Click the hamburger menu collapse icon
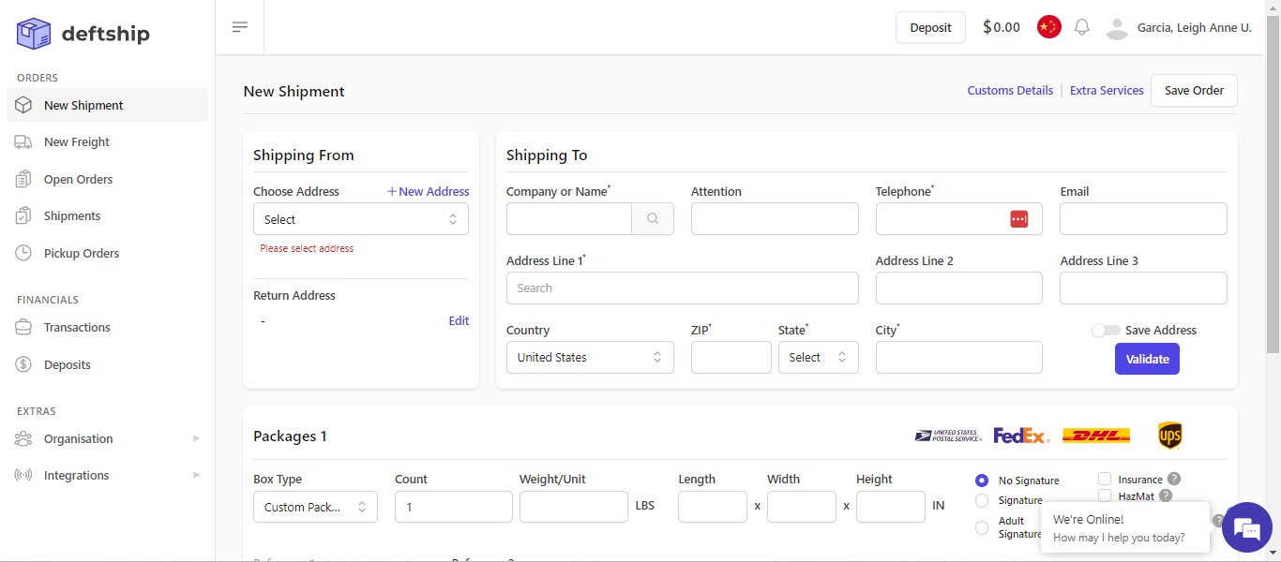 240,27
